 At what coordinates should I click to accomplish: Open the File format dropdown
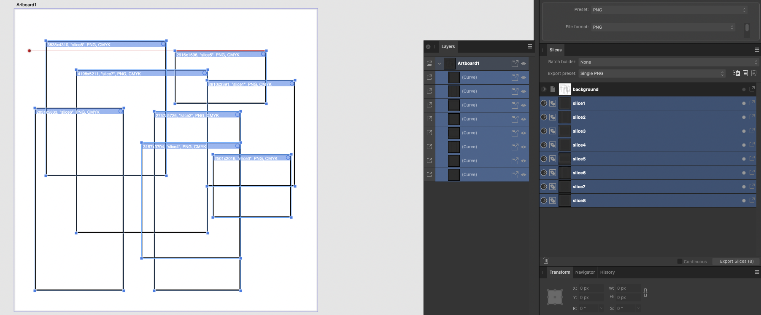(664, 27)
